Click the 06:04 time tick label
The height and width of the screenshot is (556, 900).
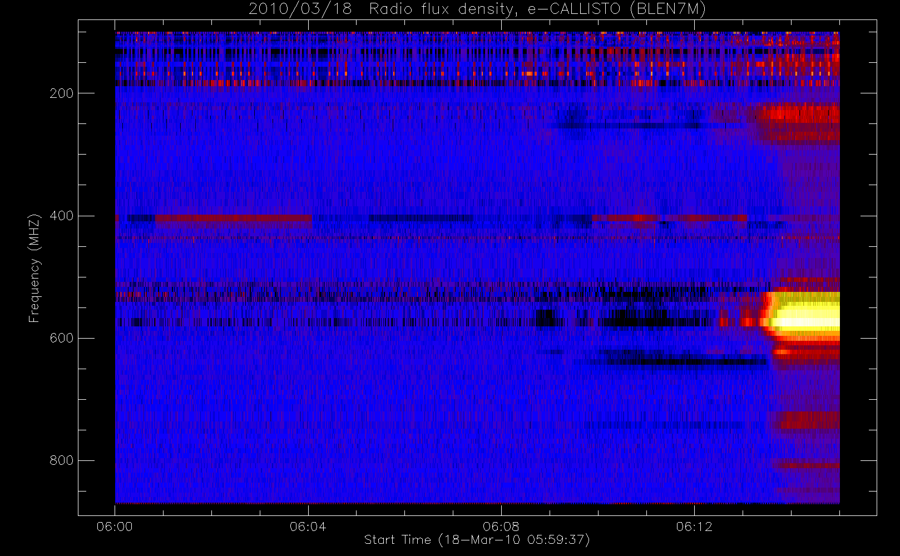pos(308,527)
